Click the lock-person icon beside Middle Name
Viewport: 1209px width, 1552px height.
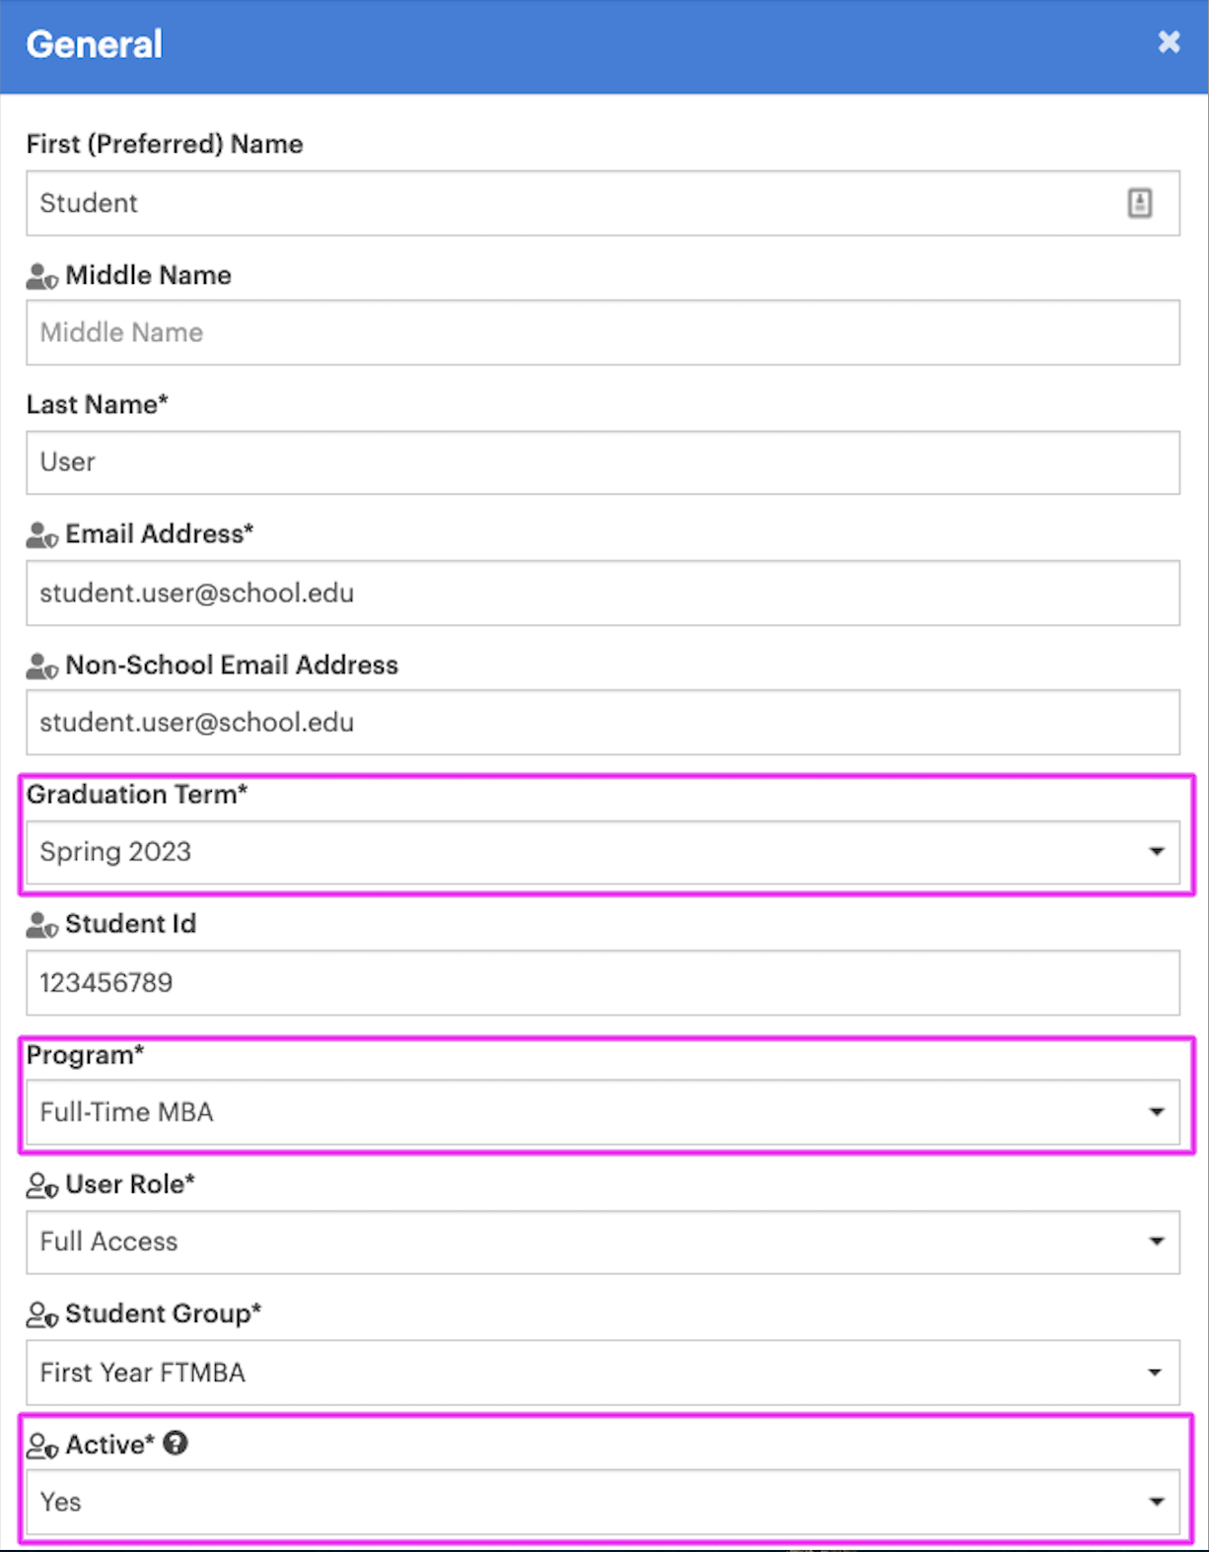coord(42,277)
